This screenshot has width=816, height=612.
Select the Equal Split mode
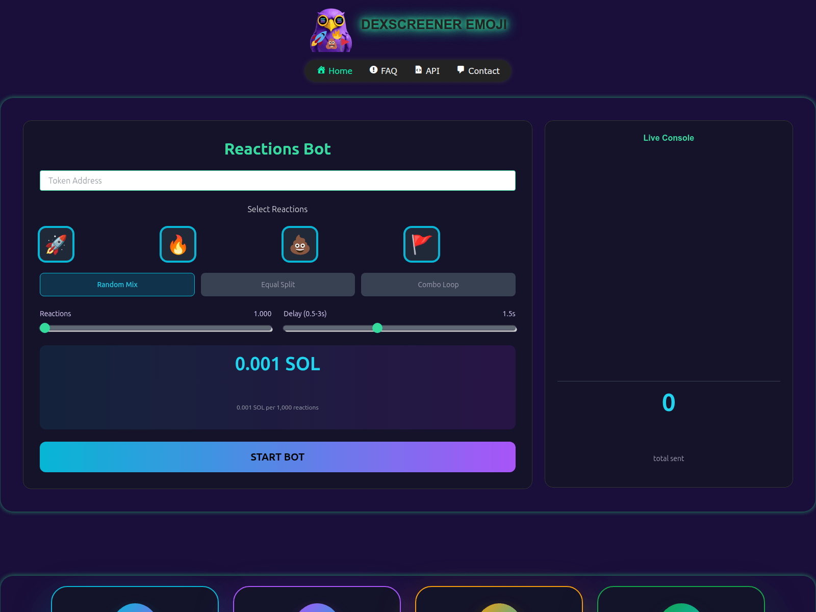(x=278, y=285)
